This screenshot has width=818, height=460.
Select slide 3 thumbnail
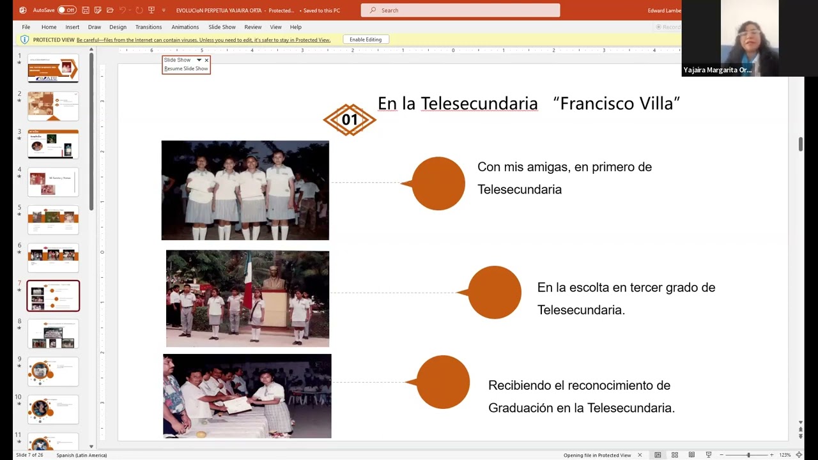(53, 144)
